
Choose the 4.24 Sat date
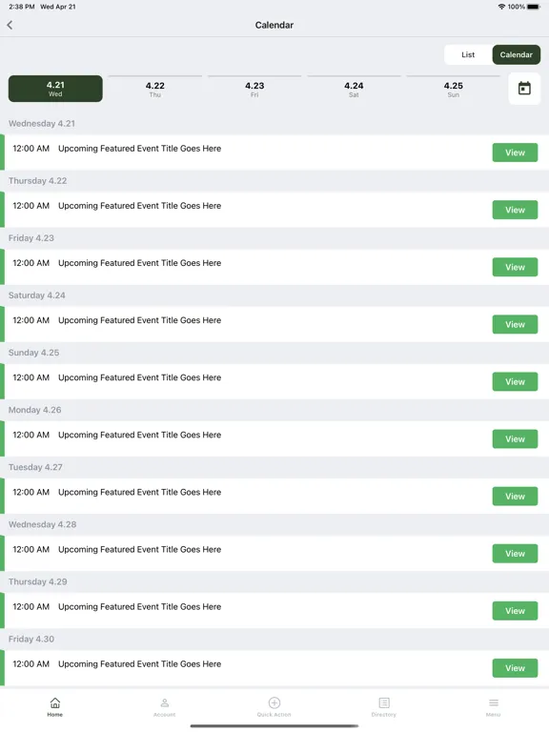[x=354, y=89]
